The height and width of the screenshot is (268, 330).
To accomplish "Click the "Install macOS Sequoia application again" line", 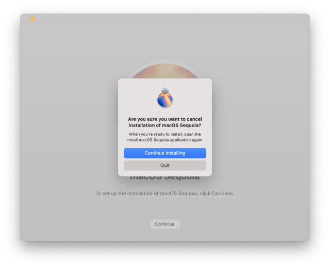I will [165, 140].
